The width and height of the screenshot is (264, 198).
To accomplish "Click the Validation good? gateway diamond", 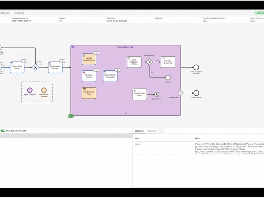I will 149,62.
